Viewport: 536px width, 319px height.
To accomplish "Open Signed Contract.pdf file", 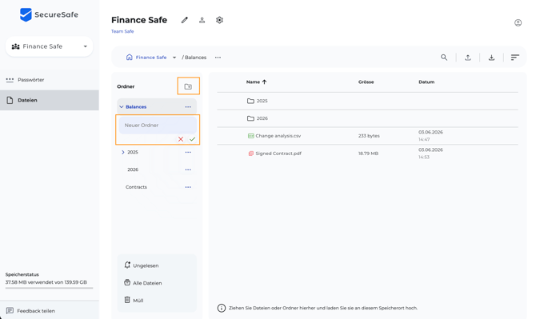I will coord(278,154).
